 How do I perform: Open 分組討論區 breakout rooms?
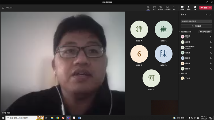coord(167,7)
